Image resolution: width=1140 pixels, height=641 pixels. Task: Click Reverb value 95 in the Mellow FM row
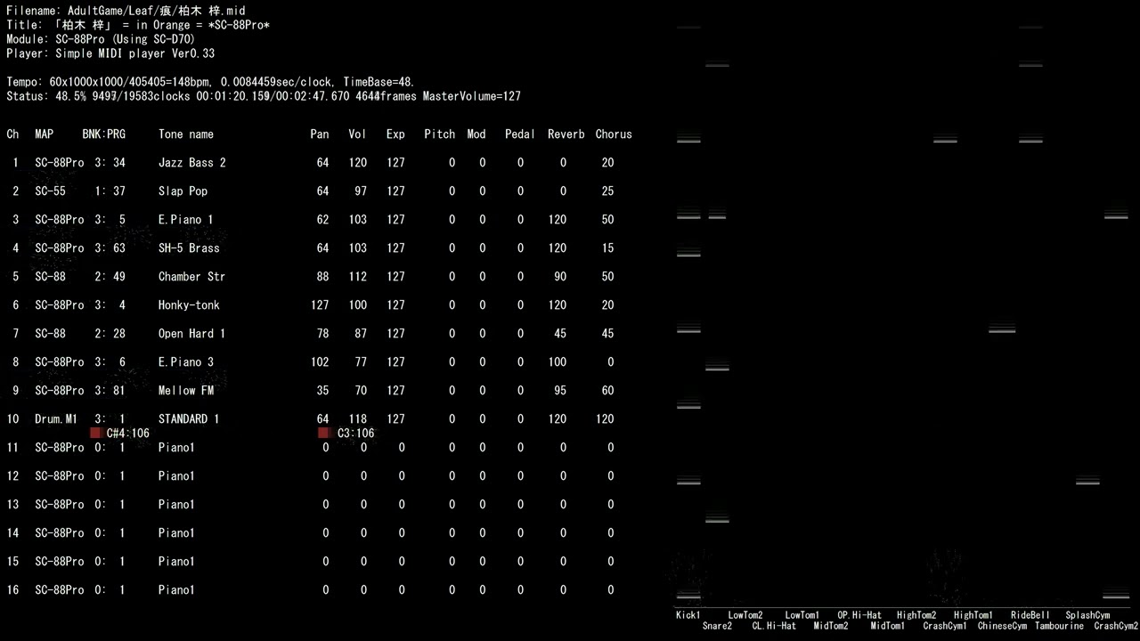coord(560,391)
